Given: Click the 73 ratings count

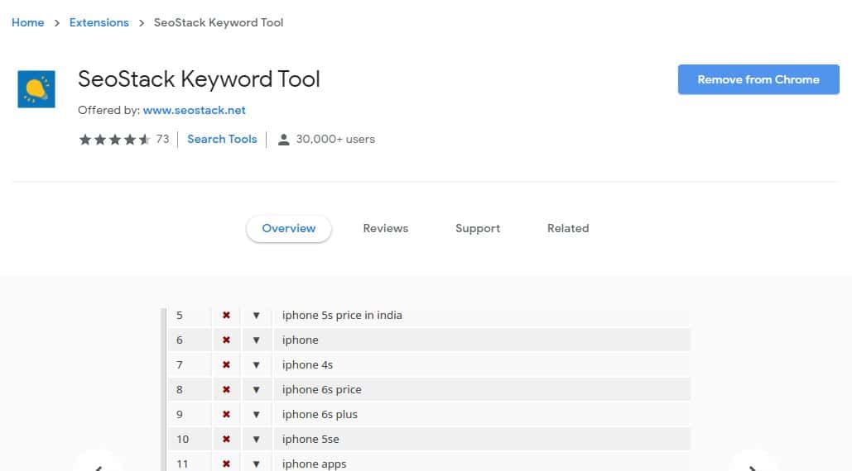Looking at the screenshot, I should pyautogui.click(x=162, y=140).
